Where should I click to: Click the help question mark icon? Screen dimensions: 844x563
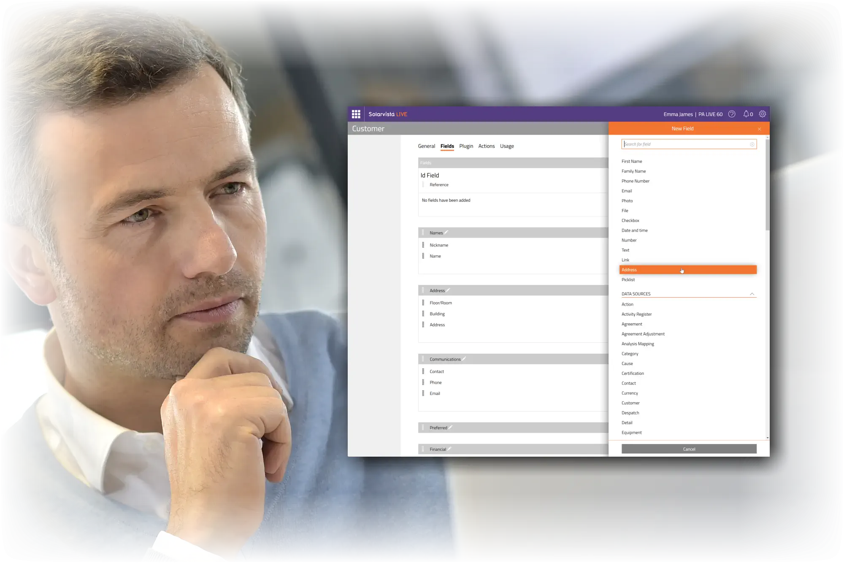(732, 114)
